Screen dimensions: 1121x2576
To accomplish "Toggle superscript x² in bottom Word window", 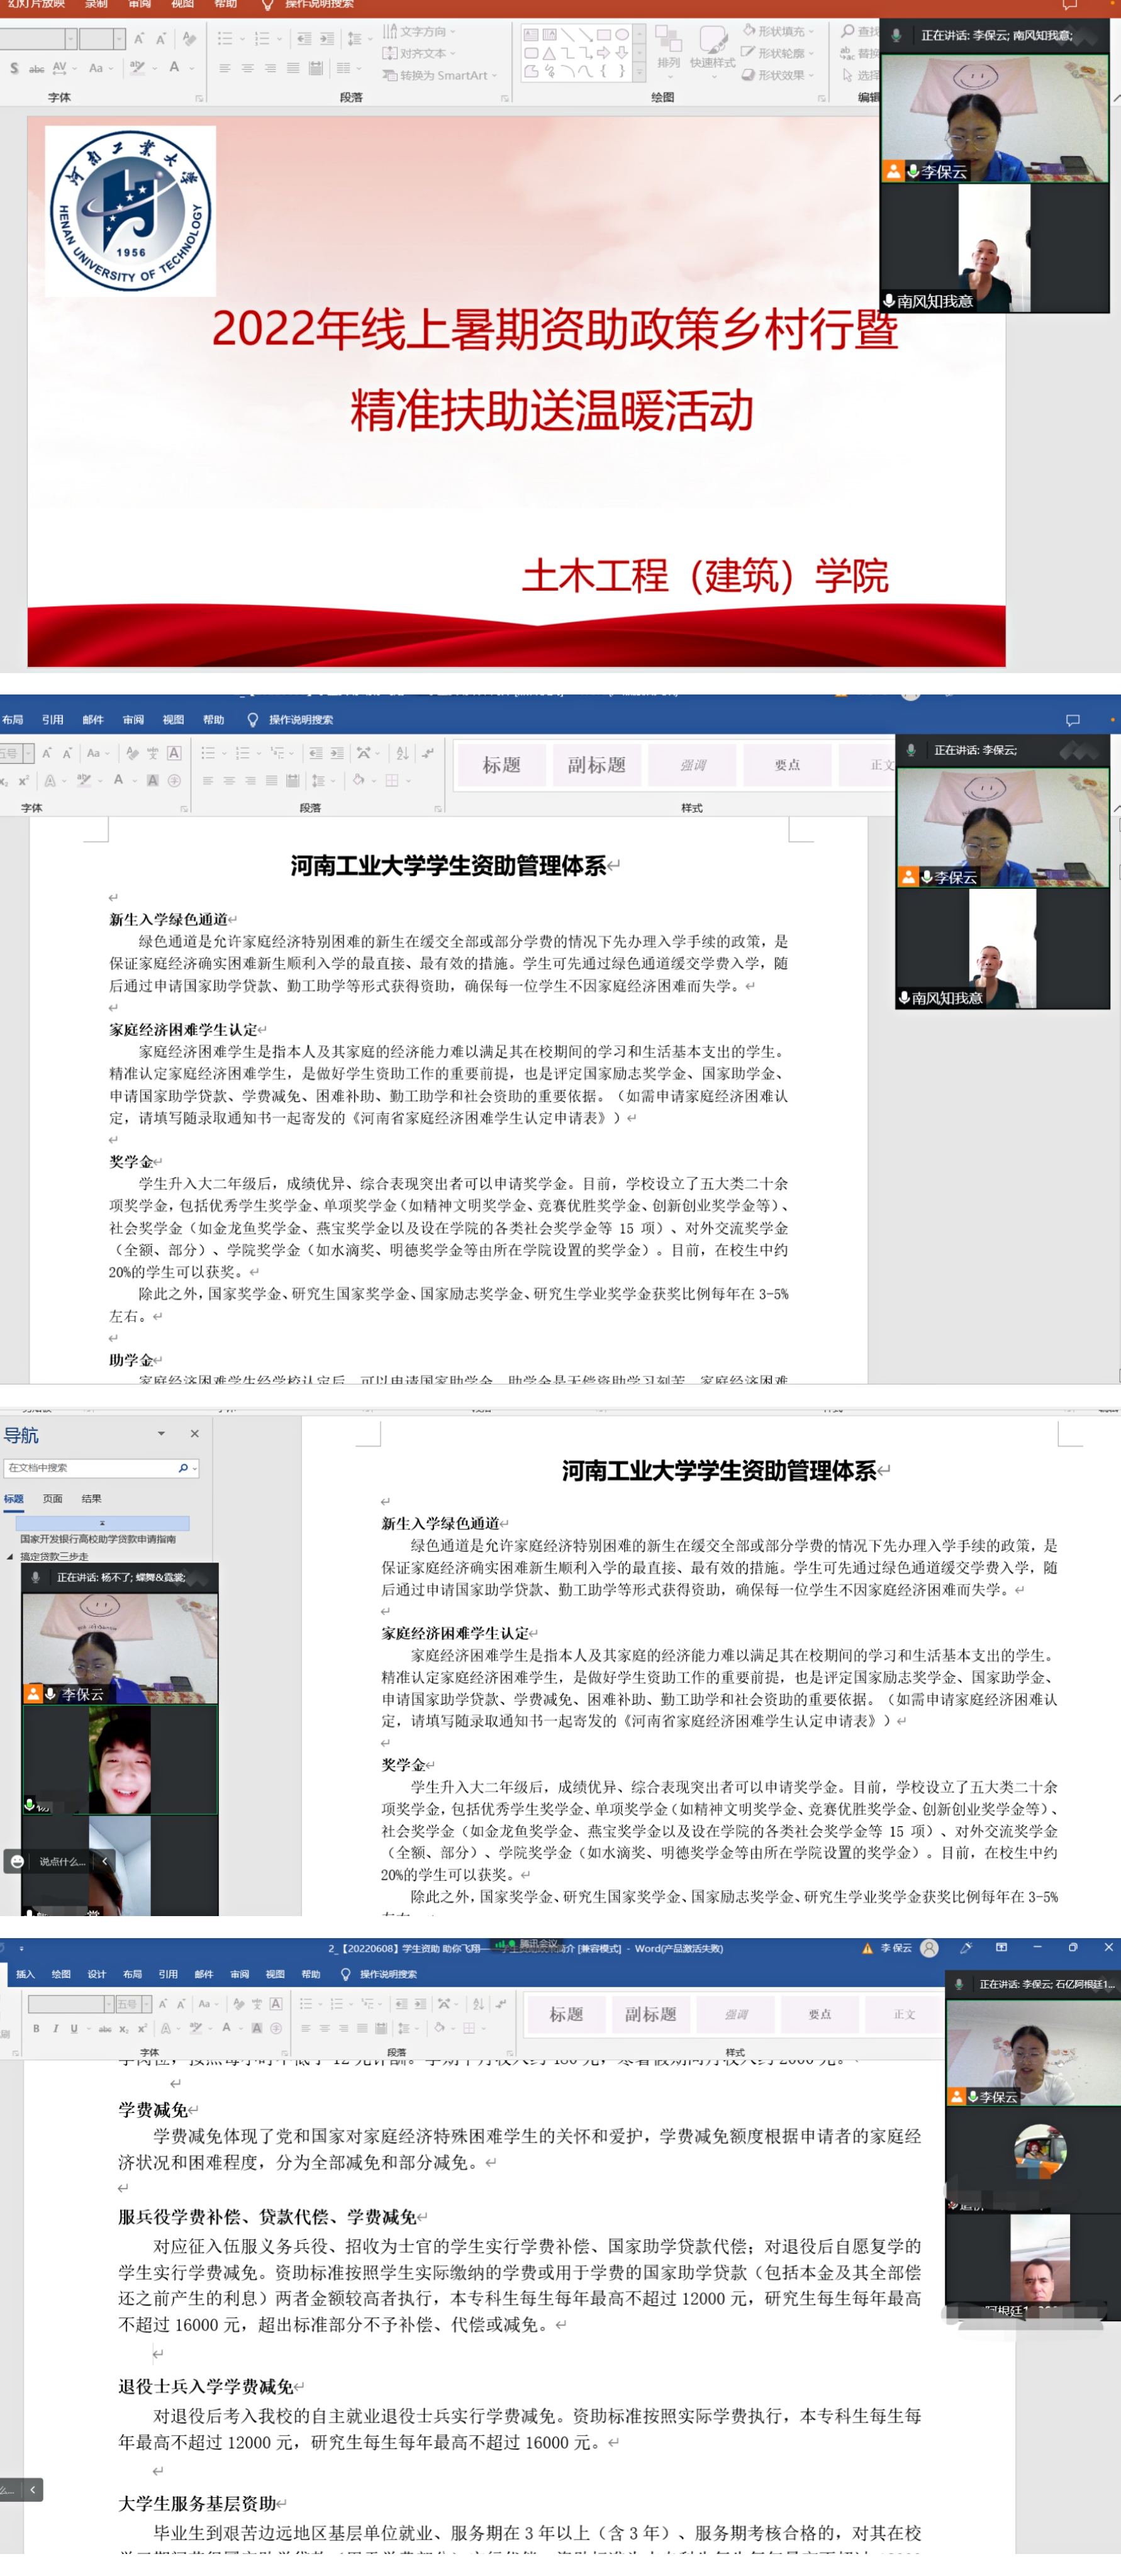I will 142,2028.
